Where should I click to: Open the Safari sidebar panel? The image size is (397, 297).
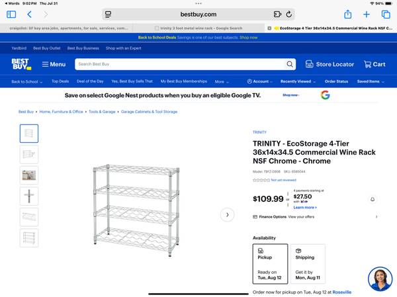coord(11,14)
